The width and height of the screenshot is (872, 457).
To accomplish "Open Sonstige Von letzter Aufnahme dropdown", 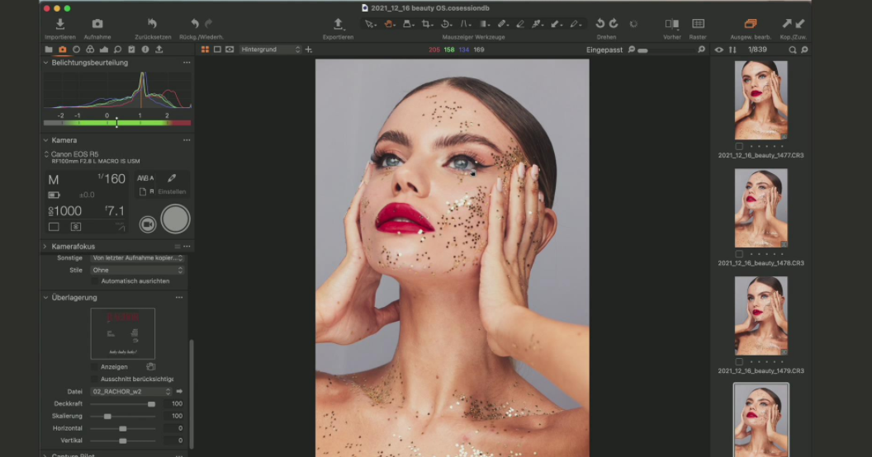I will tap(137, 257).
